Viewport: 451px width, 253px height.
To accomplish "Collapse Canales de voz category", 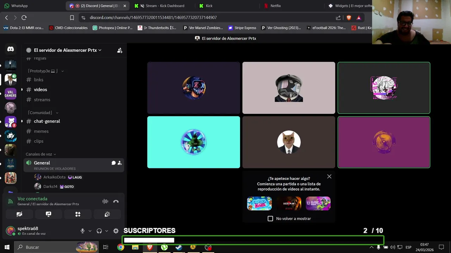I will click(x=41, y=154).
